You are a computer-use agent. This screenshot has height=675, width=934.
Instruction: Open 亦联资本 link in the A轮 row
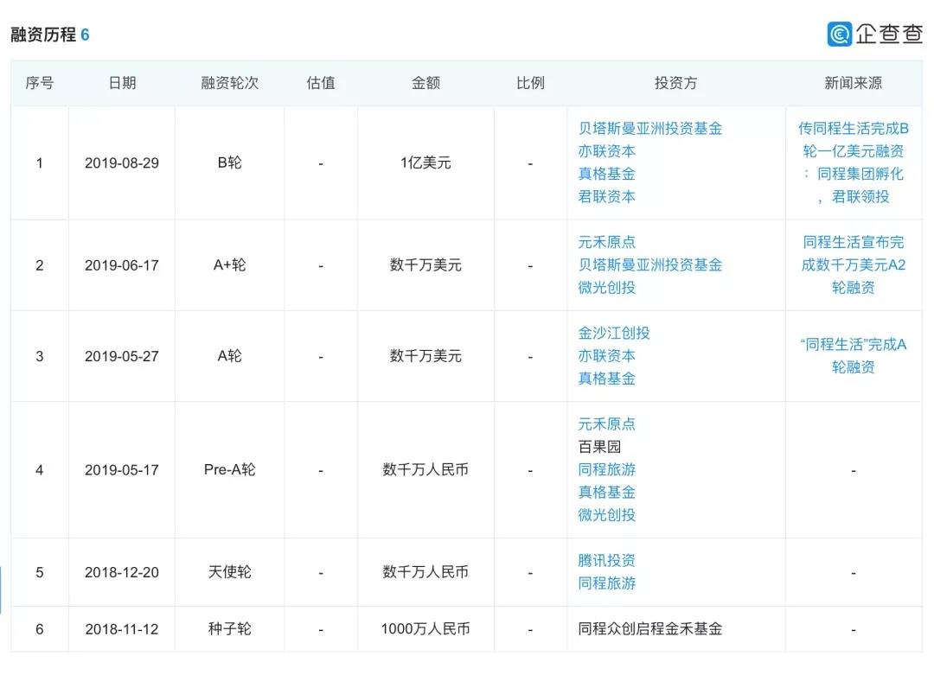(606, 356)
